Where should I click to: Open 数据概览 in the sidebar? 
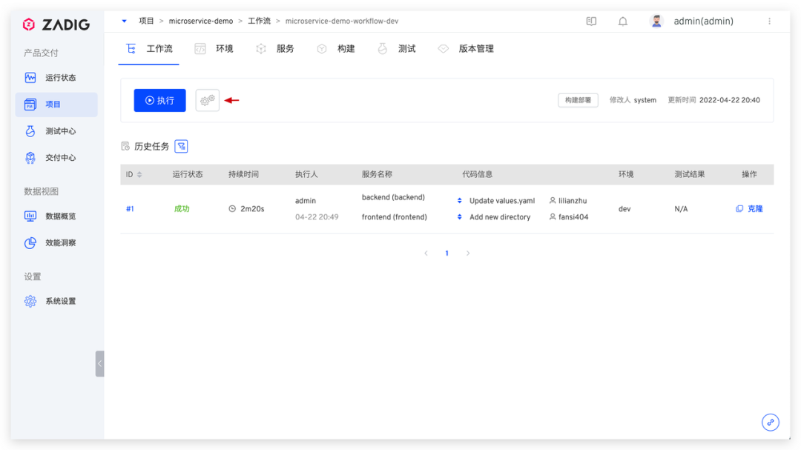click(x=56, y=216)
